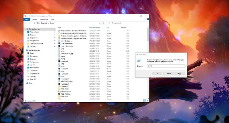The width and height of the screenshot is (229, 123).
Task: Select the file 1 шаг с фоном.psd
Action: click(x=67, y=46)
